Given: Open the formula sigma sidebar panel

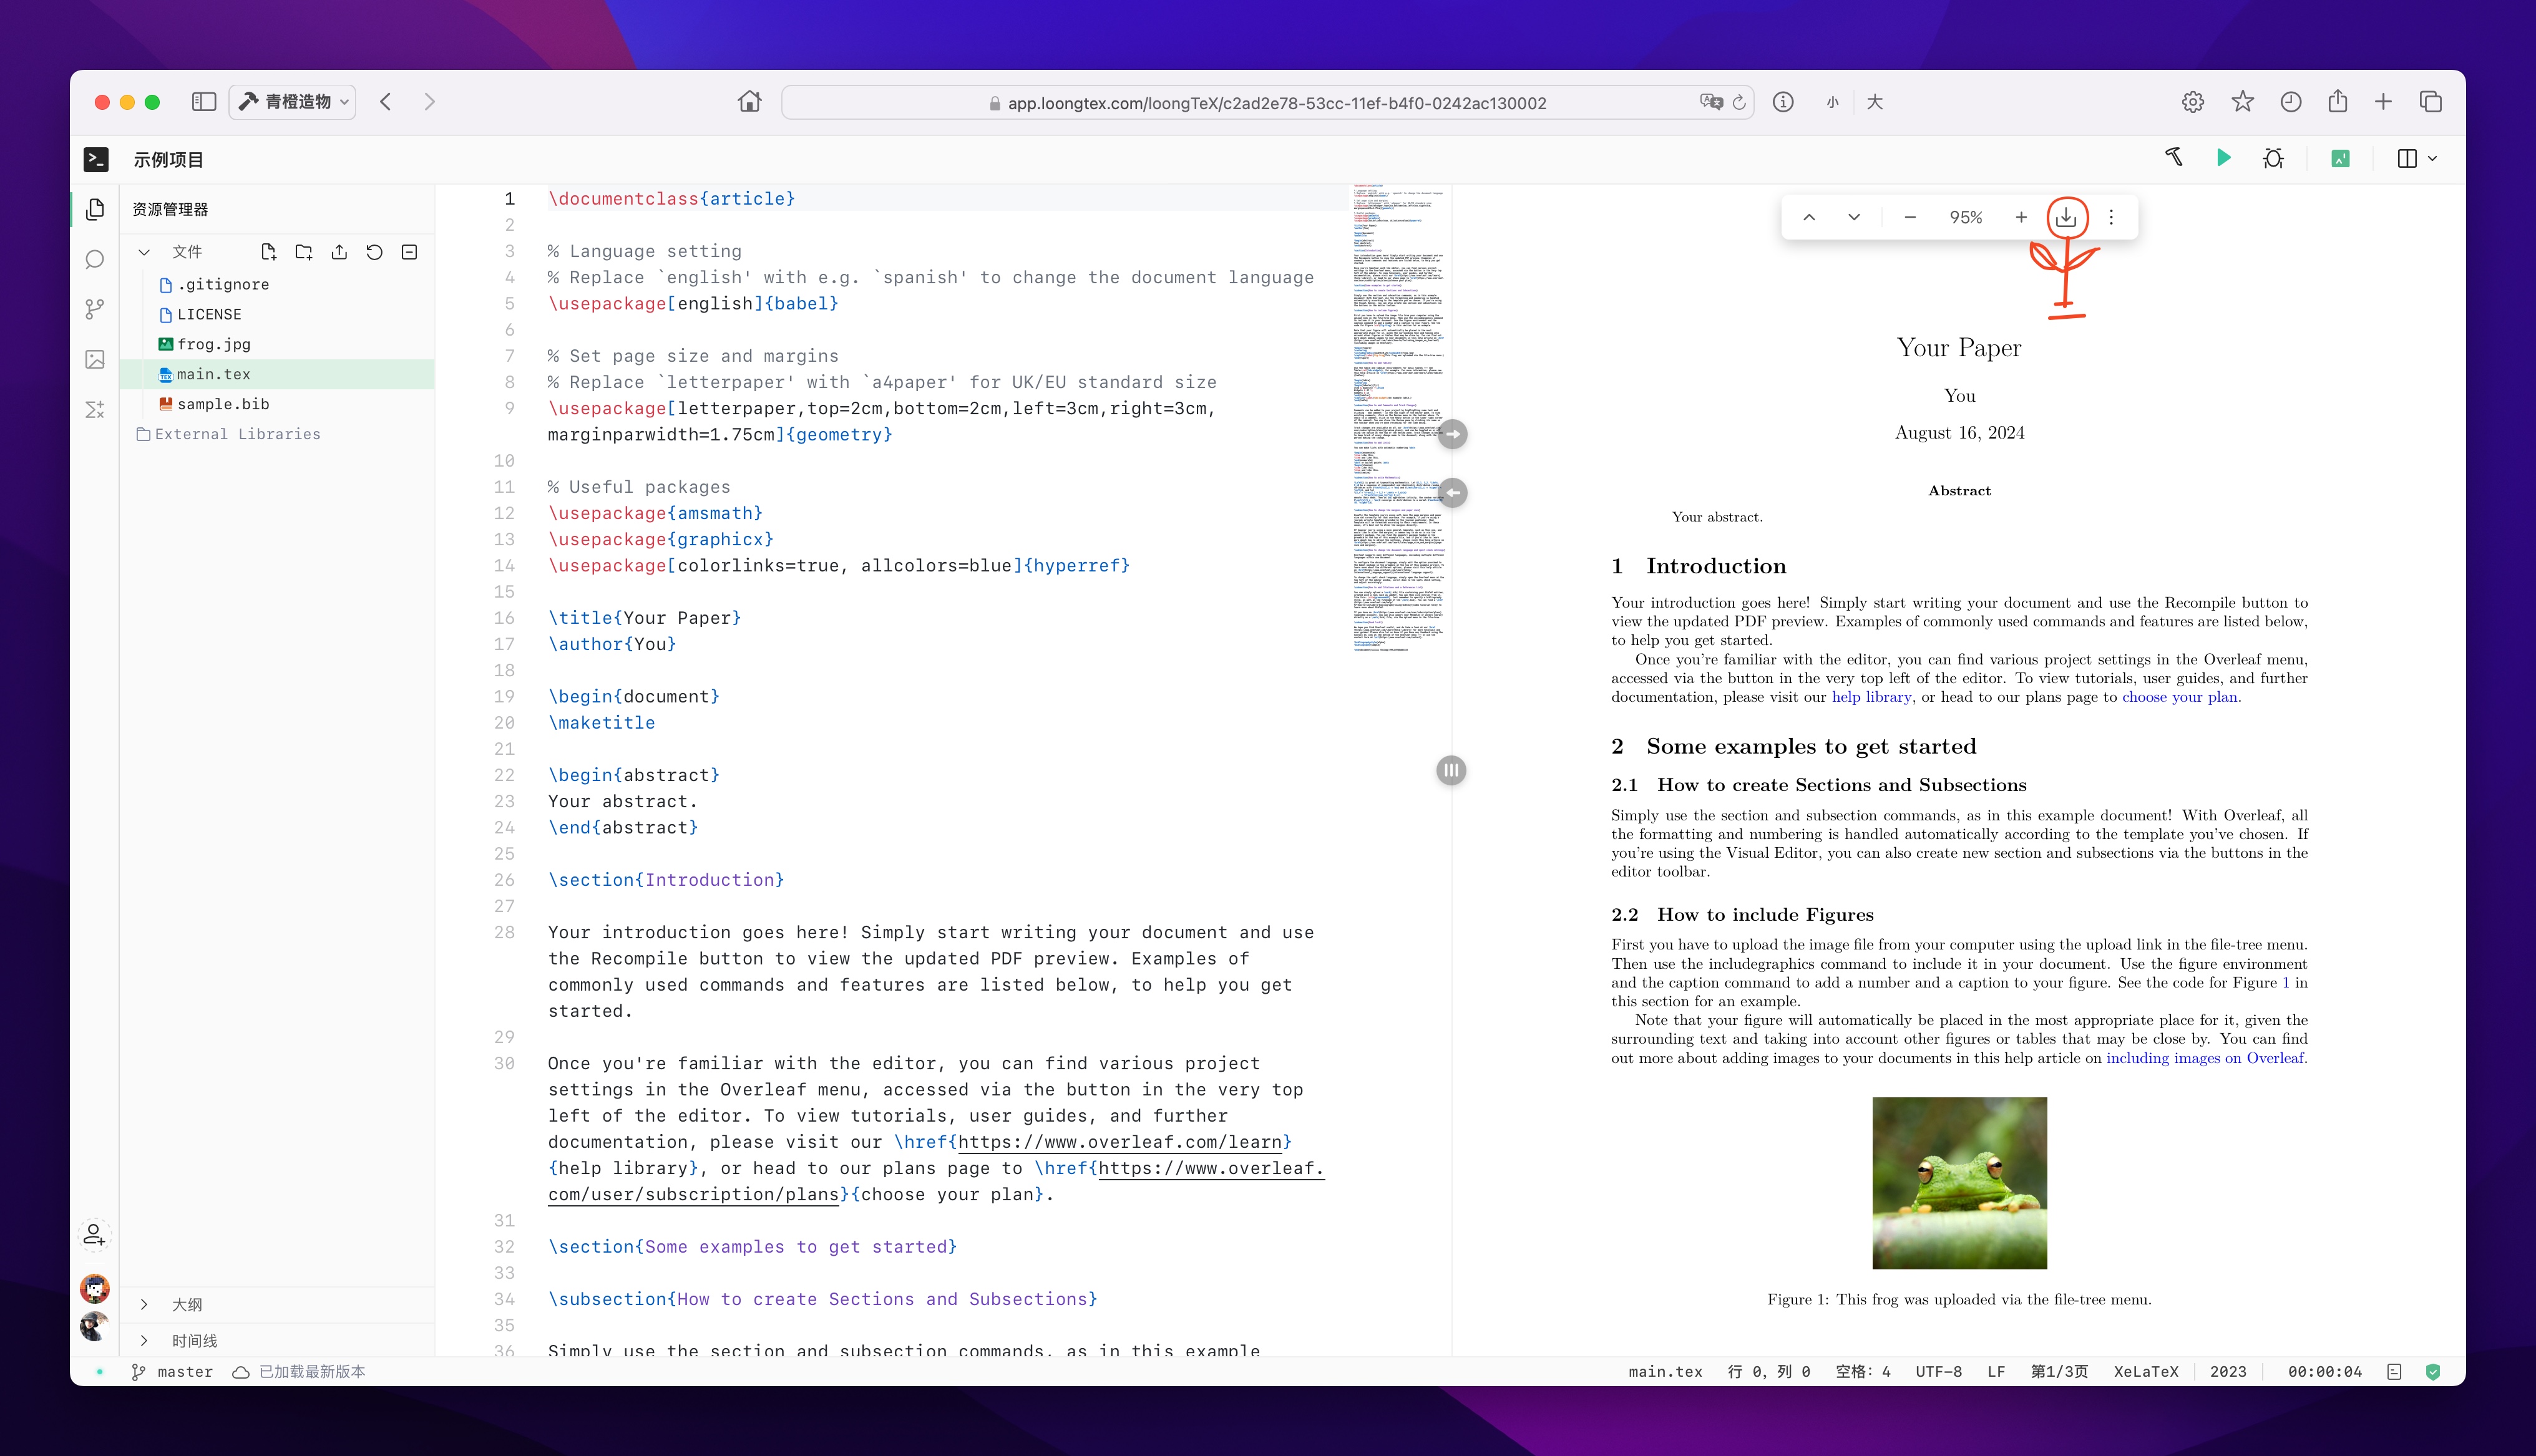Looking at the screenshot, I should (95, 410).
